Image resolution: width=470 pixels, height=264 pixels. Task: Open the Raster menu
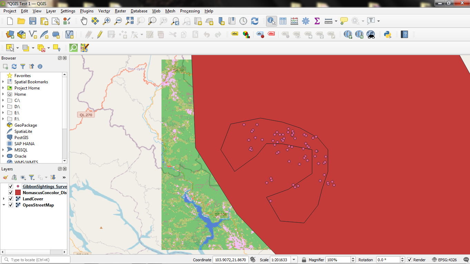tap(120, 11)
